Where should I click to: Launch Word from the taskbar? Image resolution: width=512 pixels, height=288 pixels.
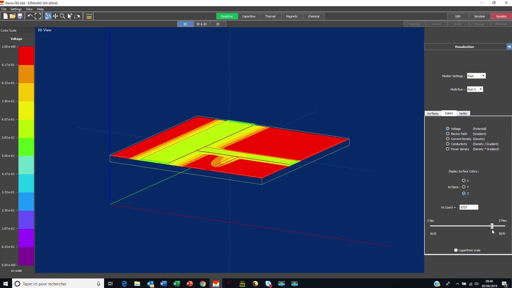tap(163, 284)
